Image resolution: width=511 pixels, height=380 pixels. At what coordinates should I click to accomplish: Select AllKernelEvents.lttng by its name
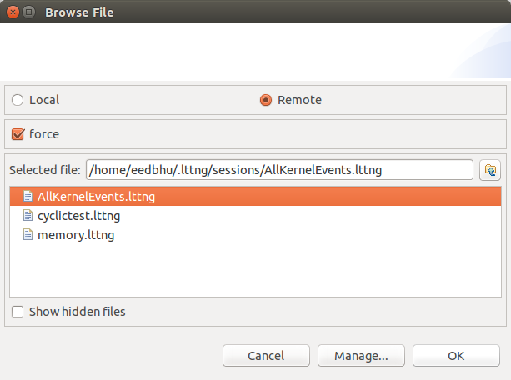point(97,197)
